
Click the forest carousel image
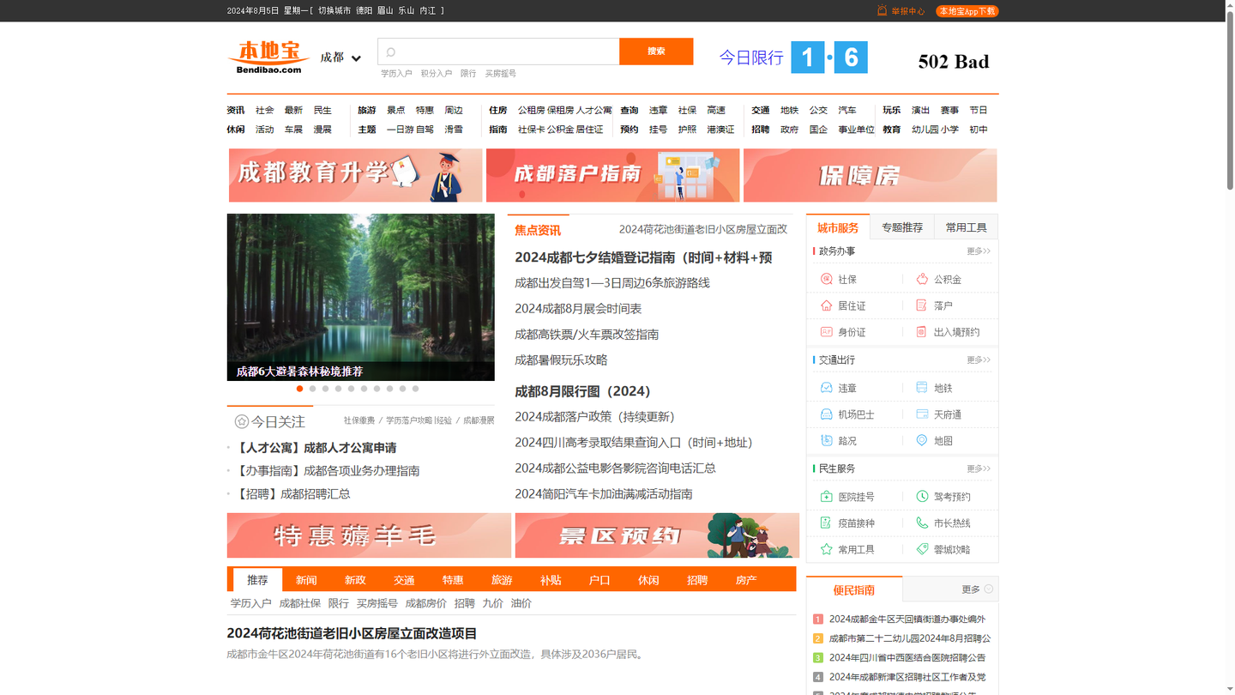[360, 297]
